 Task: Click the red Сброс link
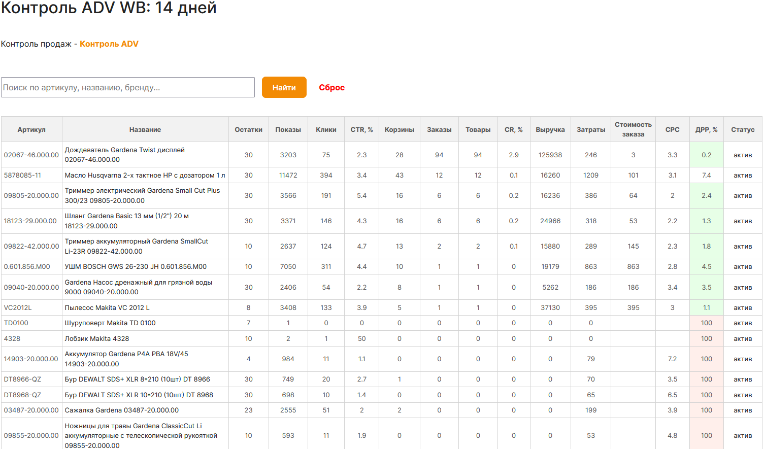click(x=332, y=87)
